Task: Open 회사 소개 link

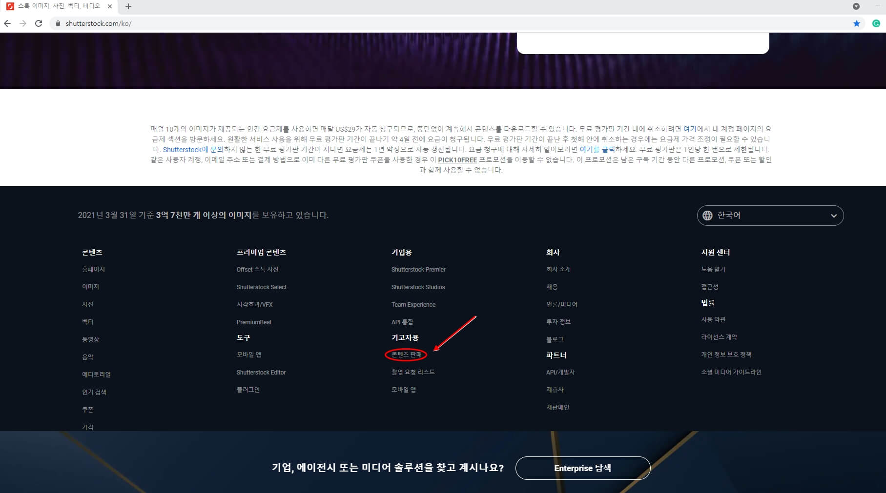Action: pyautogui.click(x=558, y=269)
